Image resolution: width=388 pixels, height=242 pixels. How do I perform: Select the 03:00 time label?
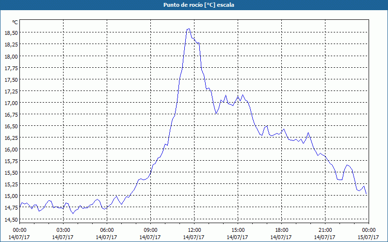[x=63, y=230]
